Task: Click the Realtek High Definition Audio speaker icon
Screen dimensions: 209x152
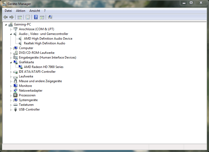Action: pos(20,43)
